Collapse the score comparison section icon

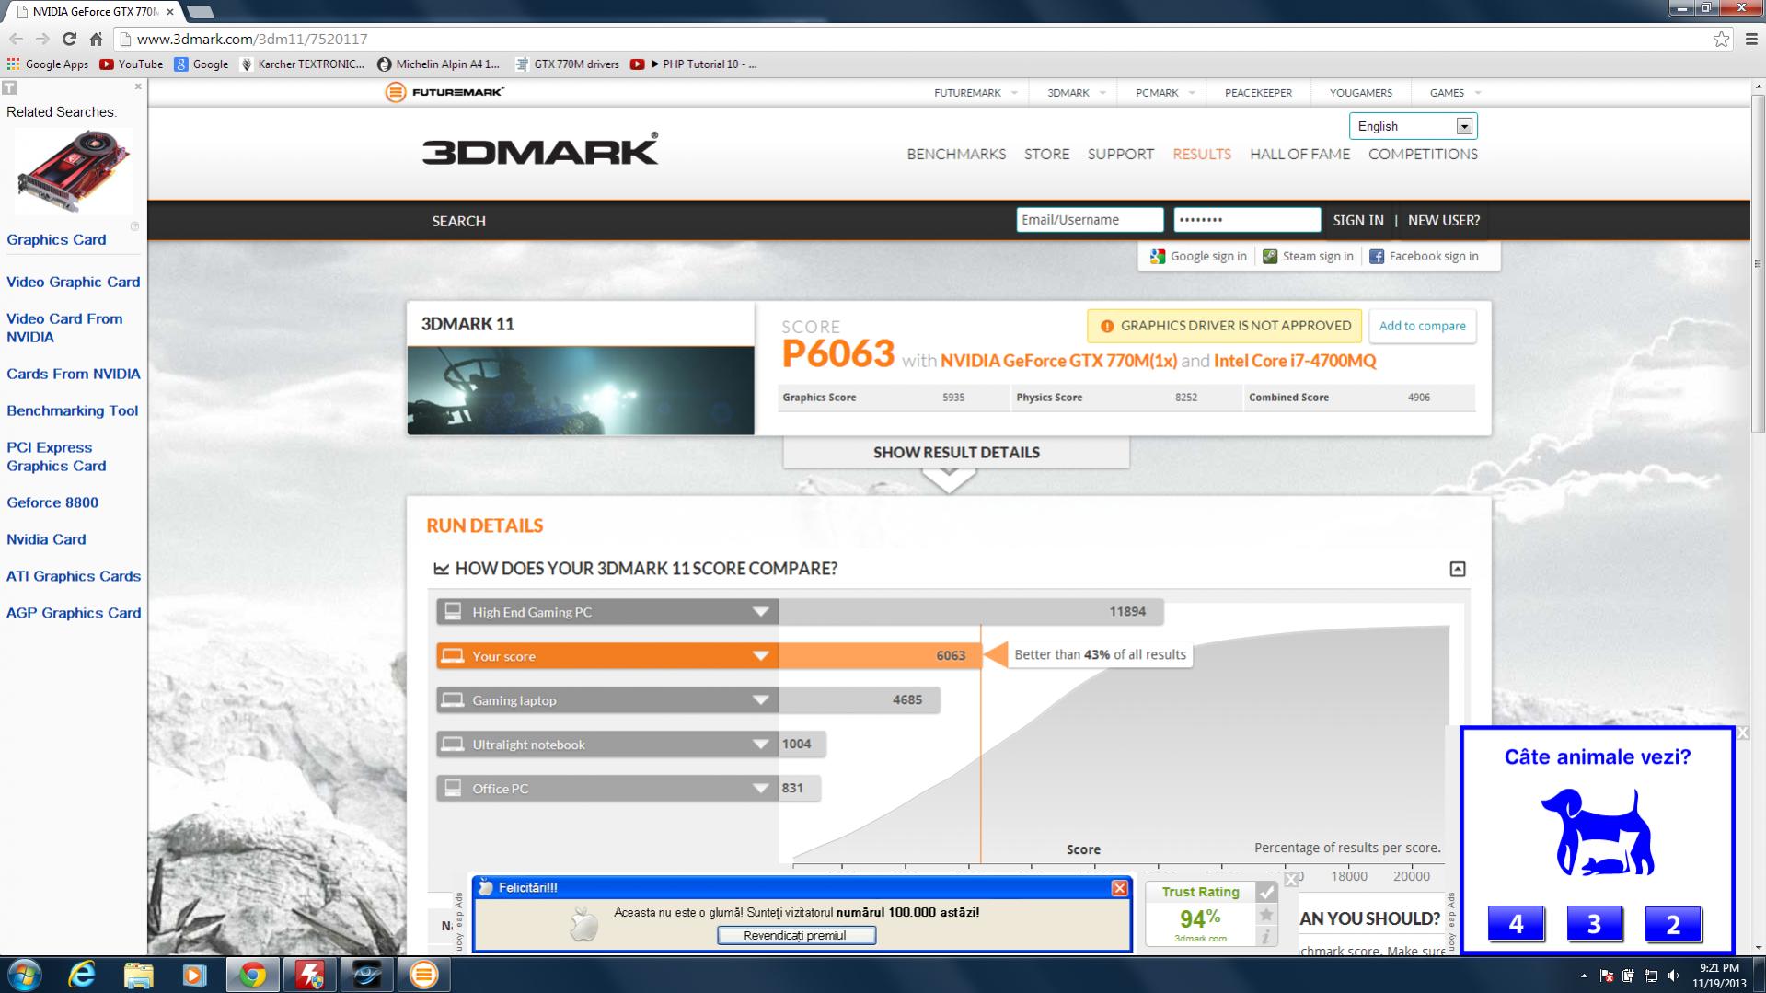[1458, 569]
